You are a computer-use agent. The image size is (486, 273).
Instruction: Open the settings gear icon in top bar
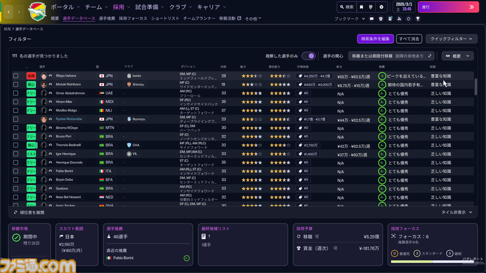pos(381,7)
